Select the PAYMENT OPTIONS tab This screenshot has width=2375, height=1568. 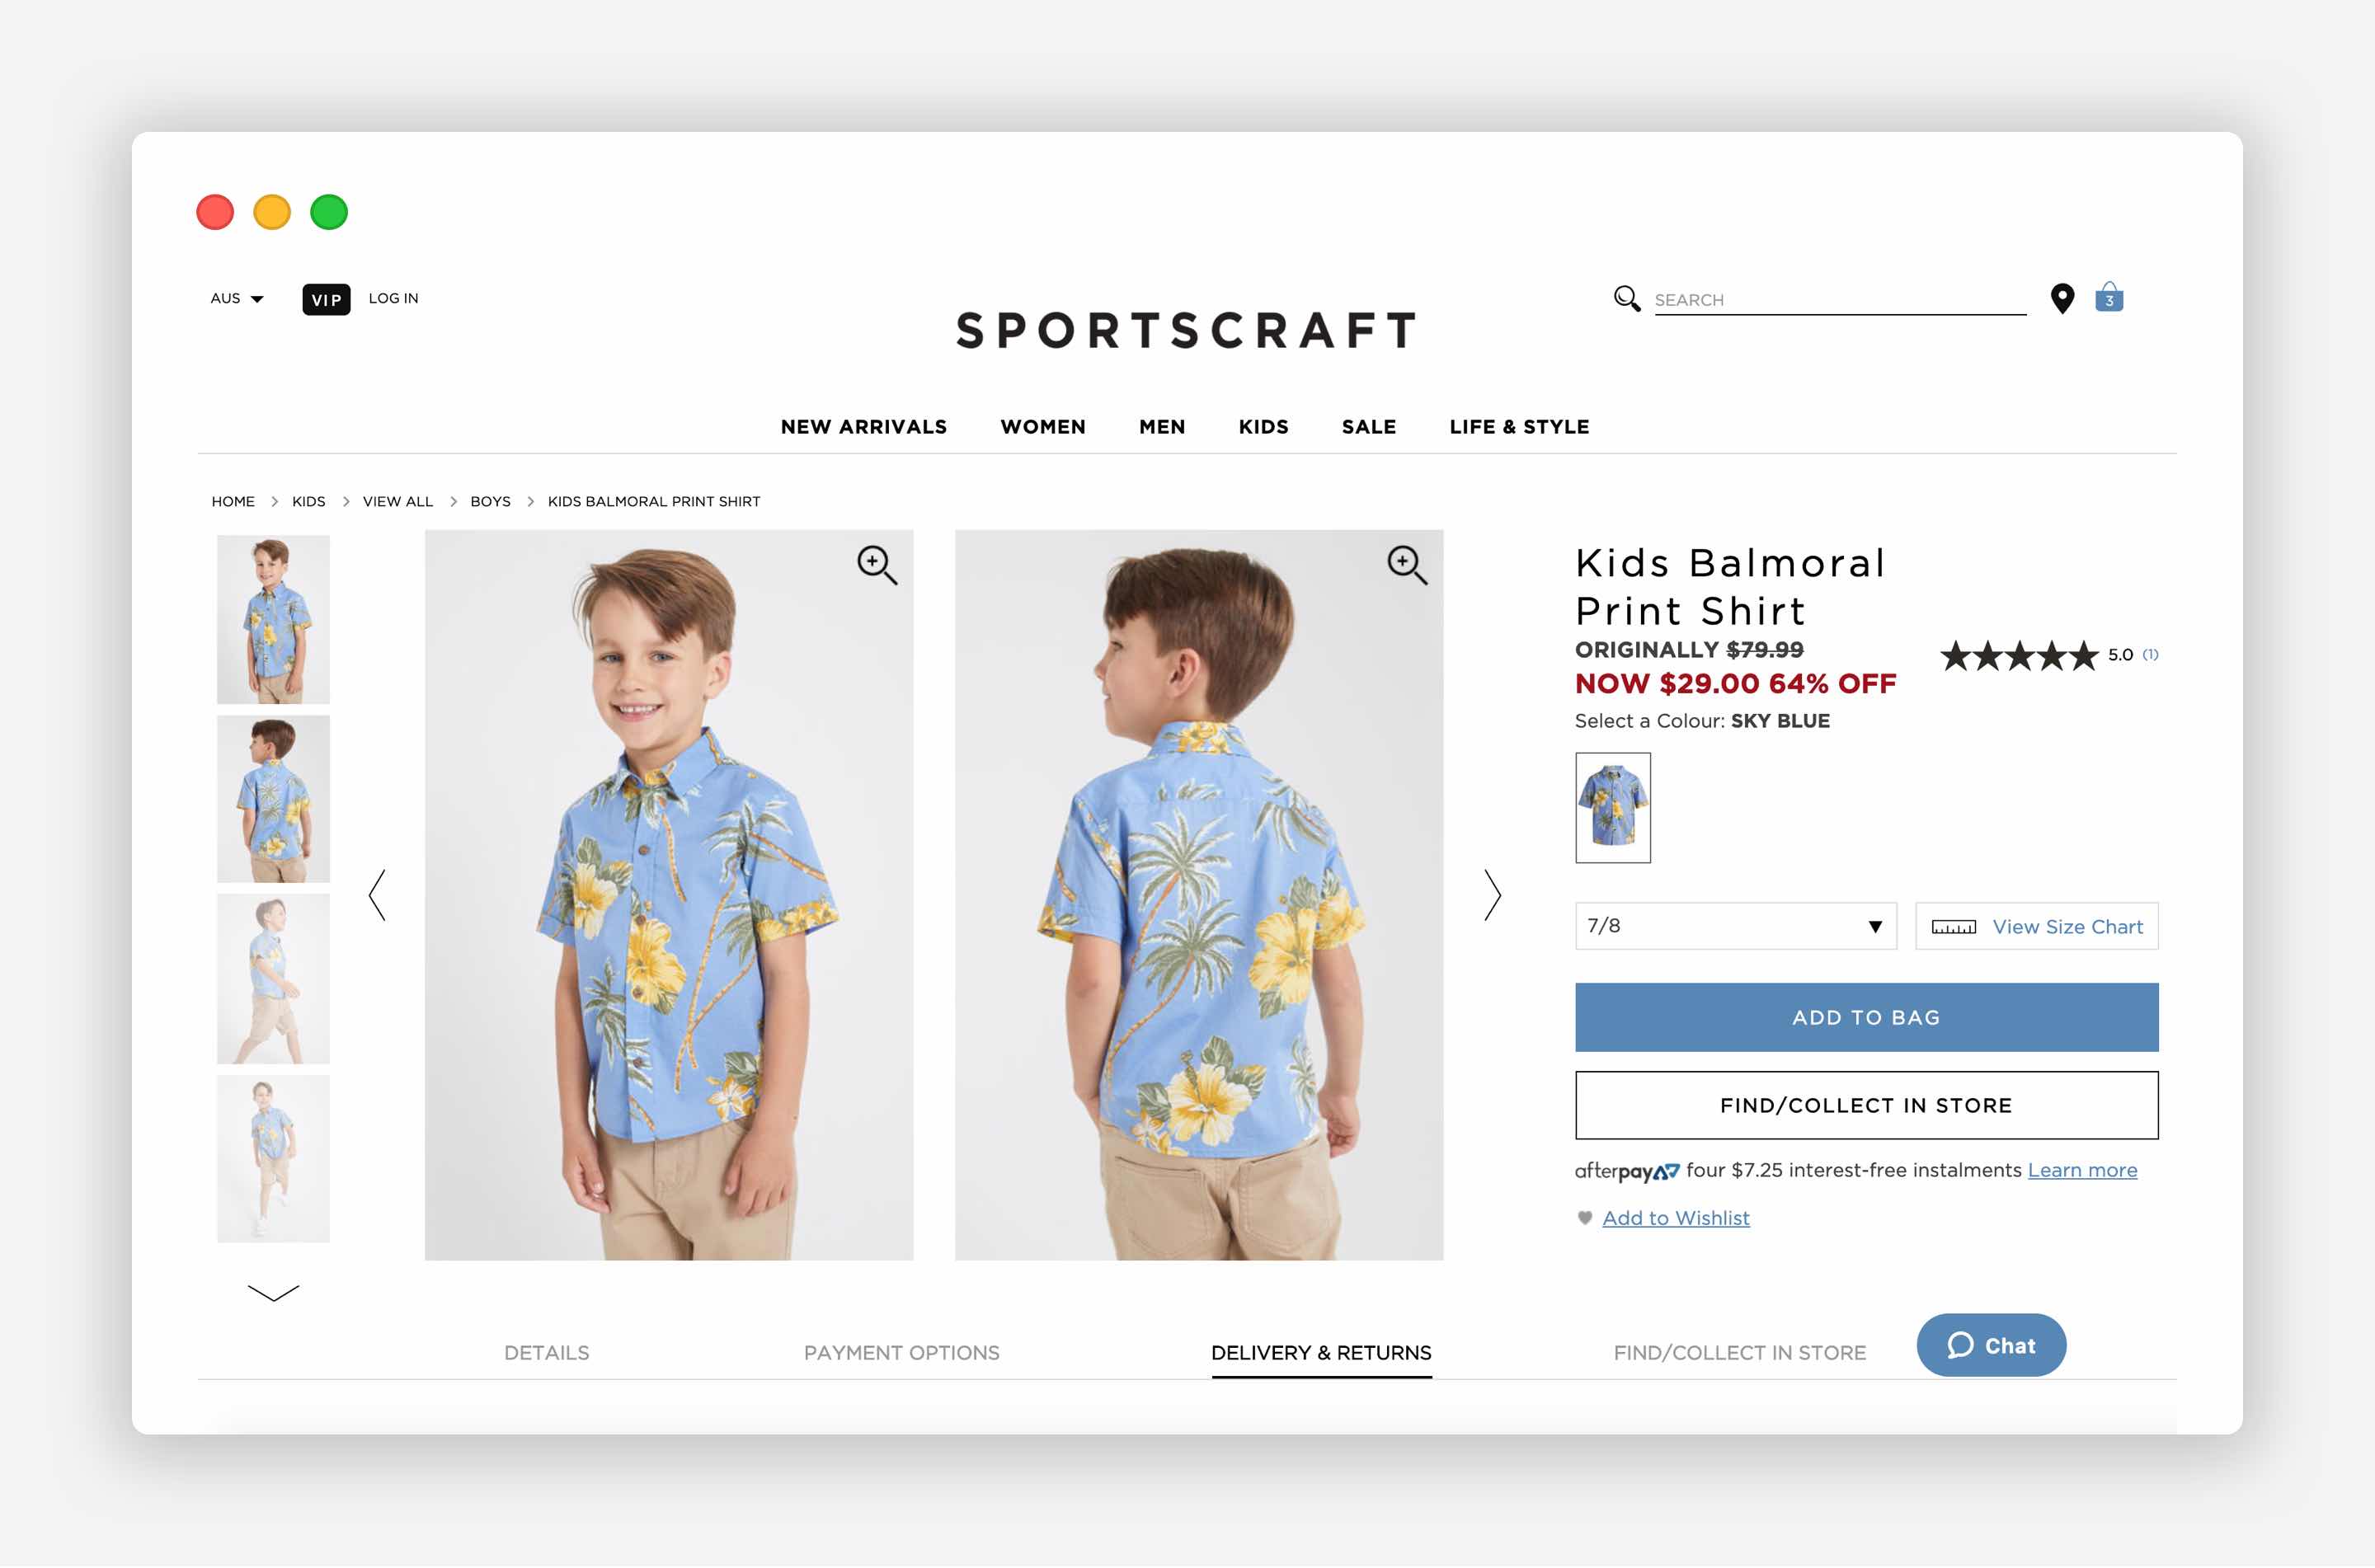click(900, 1351)
